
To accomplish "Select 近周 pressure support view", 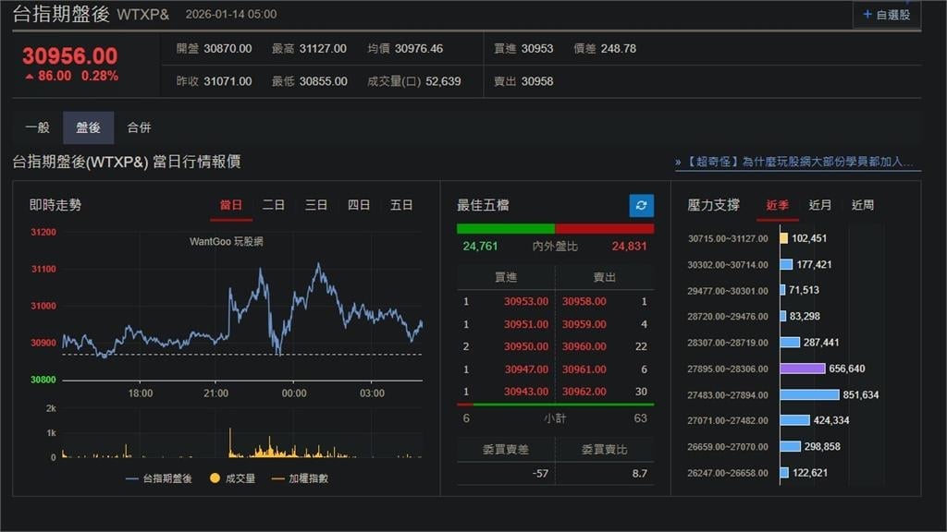I will 862,205.
